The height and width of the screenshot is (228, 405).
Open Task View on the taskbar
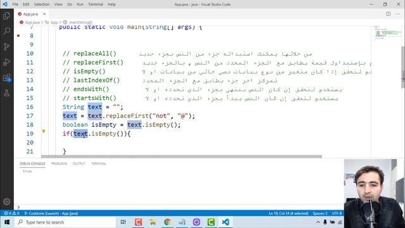[123, 222]
